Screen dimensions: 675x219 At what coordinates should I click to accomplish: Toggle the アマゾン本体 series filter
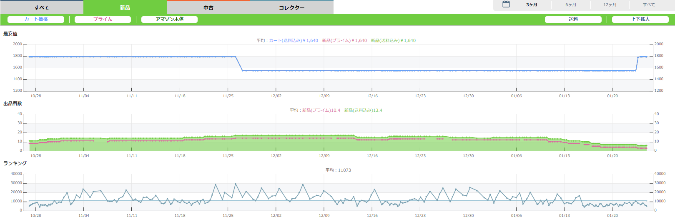click(x=169, y=20)
